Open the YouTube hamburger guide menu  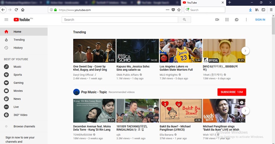(x=6, y=20)
